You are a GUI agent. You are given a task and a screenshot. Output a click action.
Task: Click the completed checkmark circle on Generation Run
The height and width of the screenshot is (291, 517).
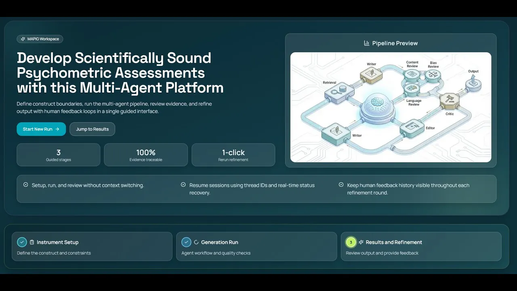(x=186, y=242)
